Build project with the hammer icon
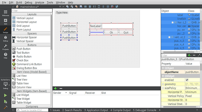This screenshot has height=112, width=202. click(5, 107)
